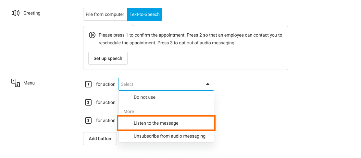Click the key 1 number icon
The image size is (361, 158).
pyautogui.click(x=88, y=84)
